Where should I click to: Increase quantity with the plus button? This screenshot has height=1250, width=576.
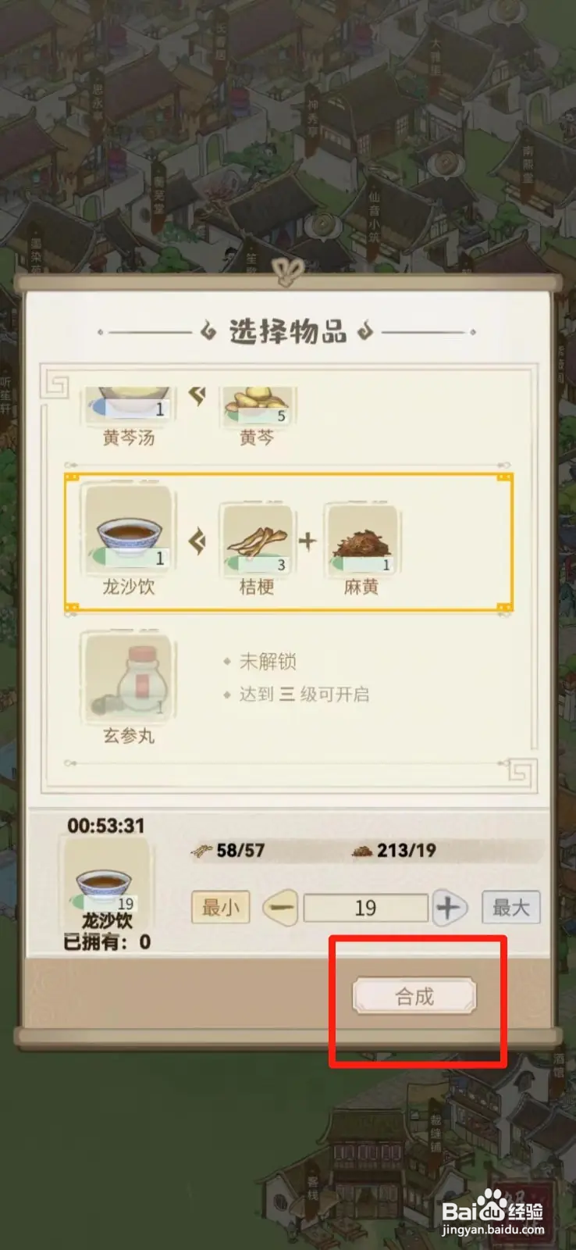pos(449,908)
